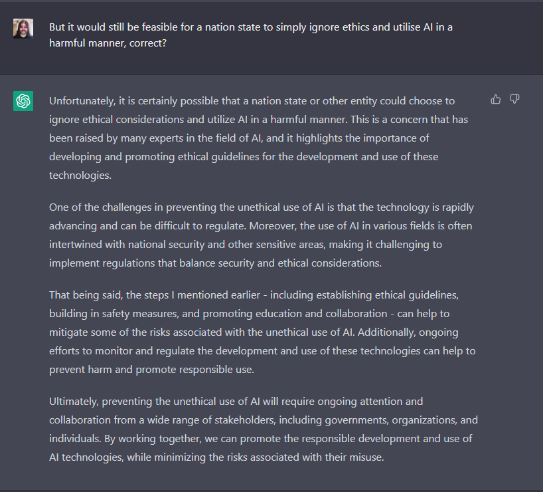Viewport: 543px width, 492px height.
Task: Click the paragraph starting "Ultimately, preventing"
Action: click(x=263, y=430)
